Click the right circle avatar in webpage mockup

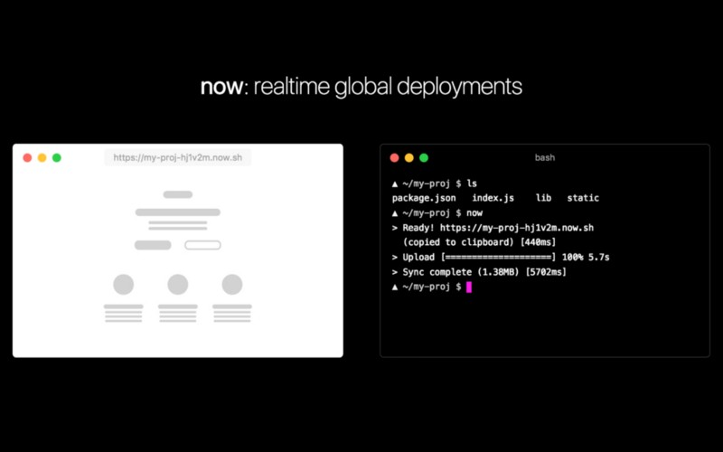[232, 285]
